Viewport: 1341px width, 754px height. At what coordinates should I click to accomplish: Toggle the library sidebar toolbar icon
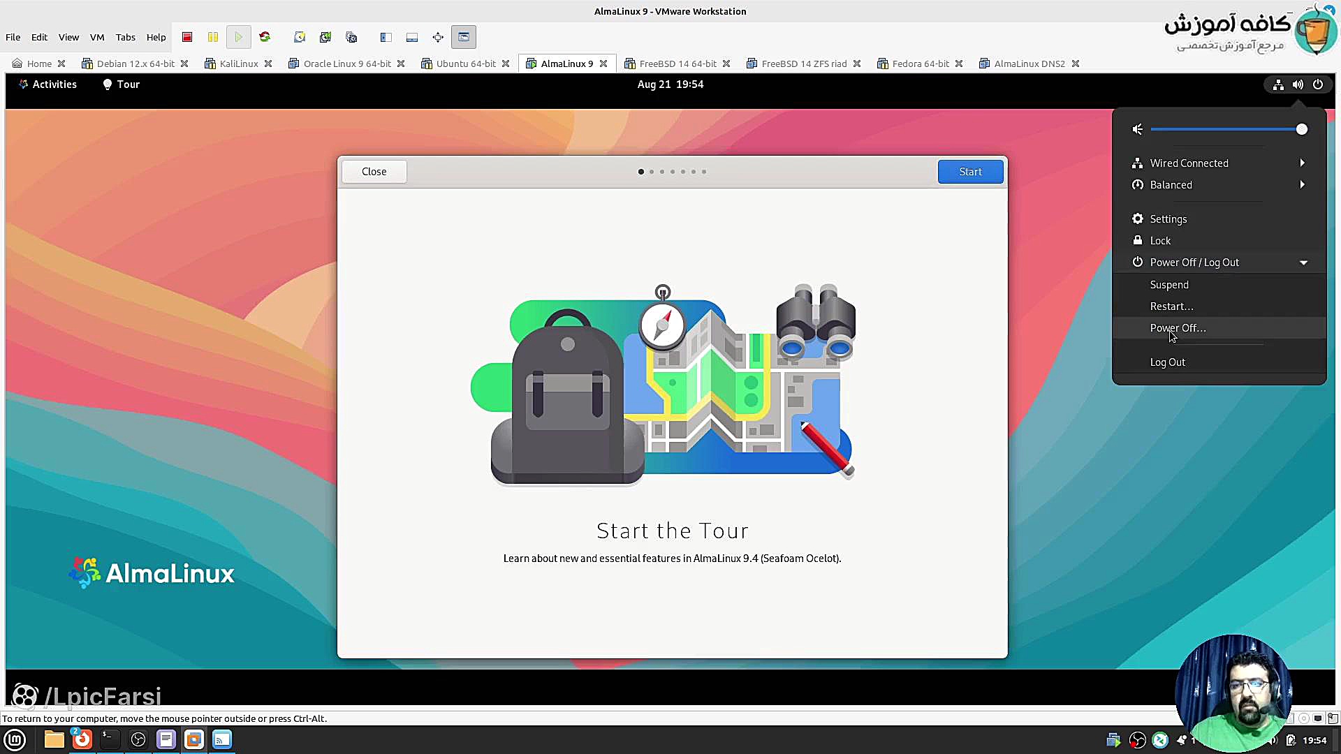[x=386, y=37]
